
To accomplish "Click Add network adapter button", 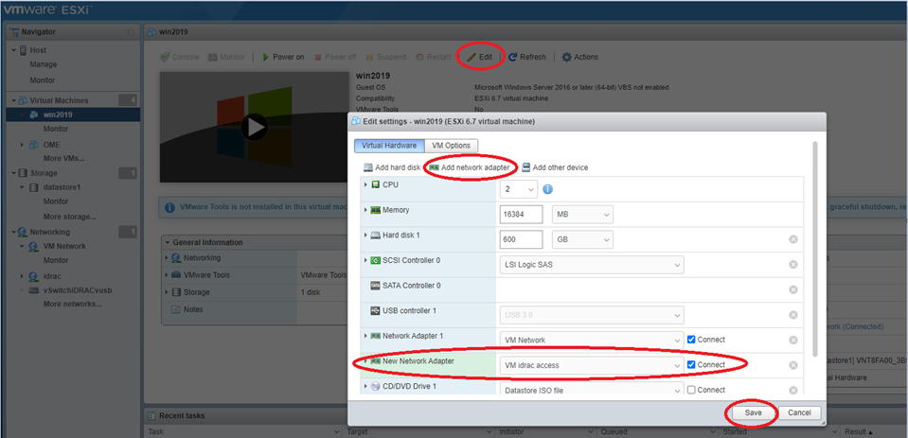I will (470, 167).
